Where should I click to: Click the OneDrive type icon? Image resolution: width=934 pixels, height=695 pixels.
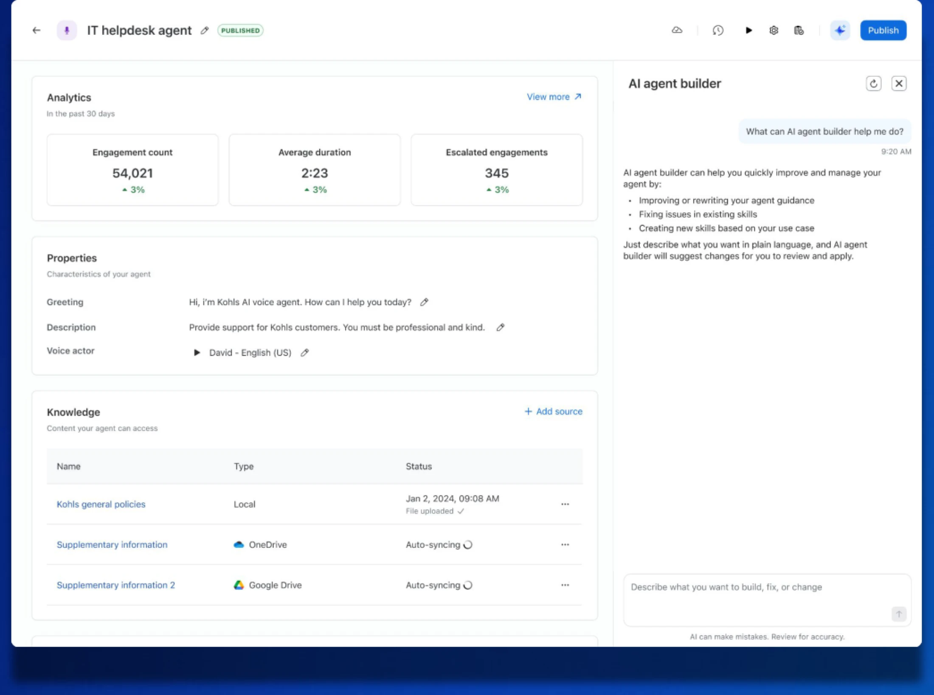[x=239, y=545]
